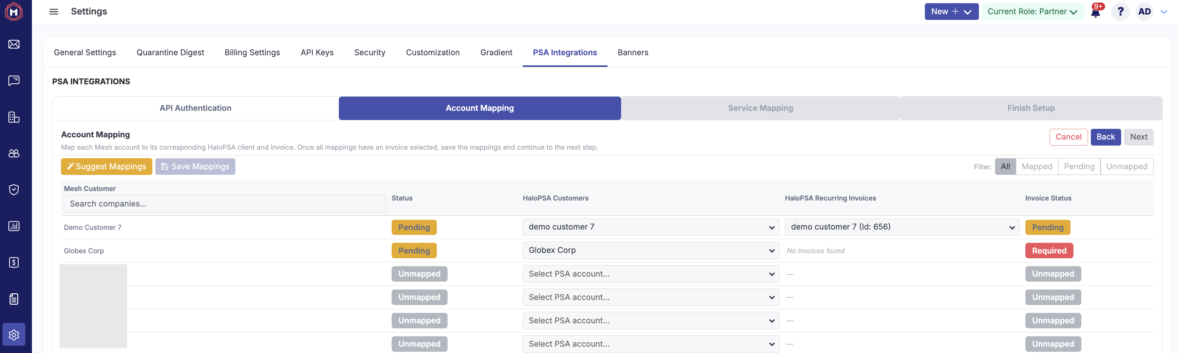Open the shield security sidebar icon
This screenshot has height=353, width=1179.
tap(14, 190)
